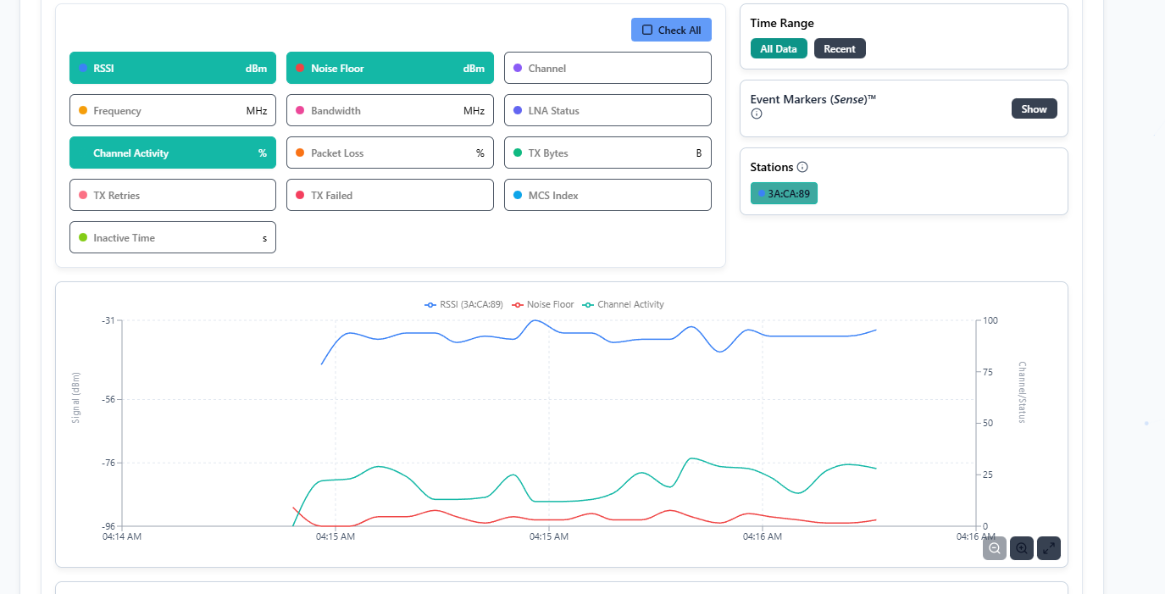Enable the Frequency metric
Image resolution: width=1165 pixels, height=594 pixels.
[172, 111]
